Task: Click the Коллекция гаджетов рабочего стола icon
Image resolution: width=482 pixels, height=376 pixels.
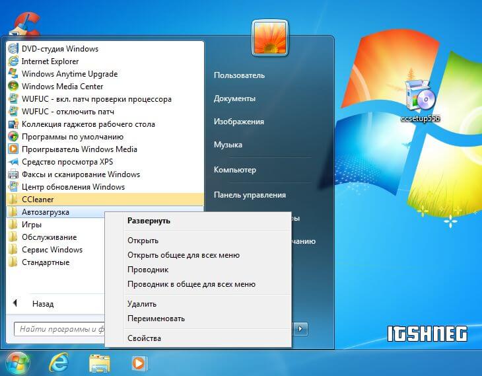Action: (13, 124)
